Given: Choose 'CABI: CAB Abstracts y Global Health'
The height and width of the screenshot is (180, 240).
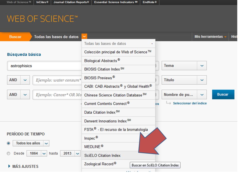Looking at the screenshot, I should pyautogui.click(x=118, y=86).
